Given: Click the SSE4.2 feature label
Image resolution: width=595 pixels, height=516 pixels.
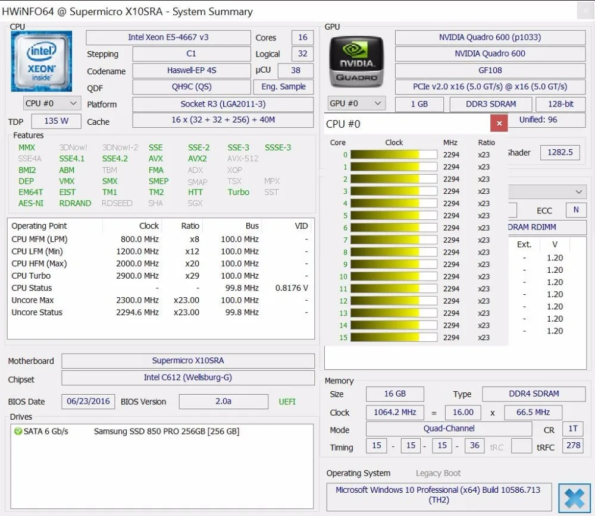Looking at the screenshot, I should 115,159.
